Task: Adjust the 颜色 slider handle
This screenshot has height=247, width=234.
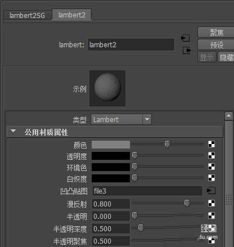Action: tap(167, 144)
